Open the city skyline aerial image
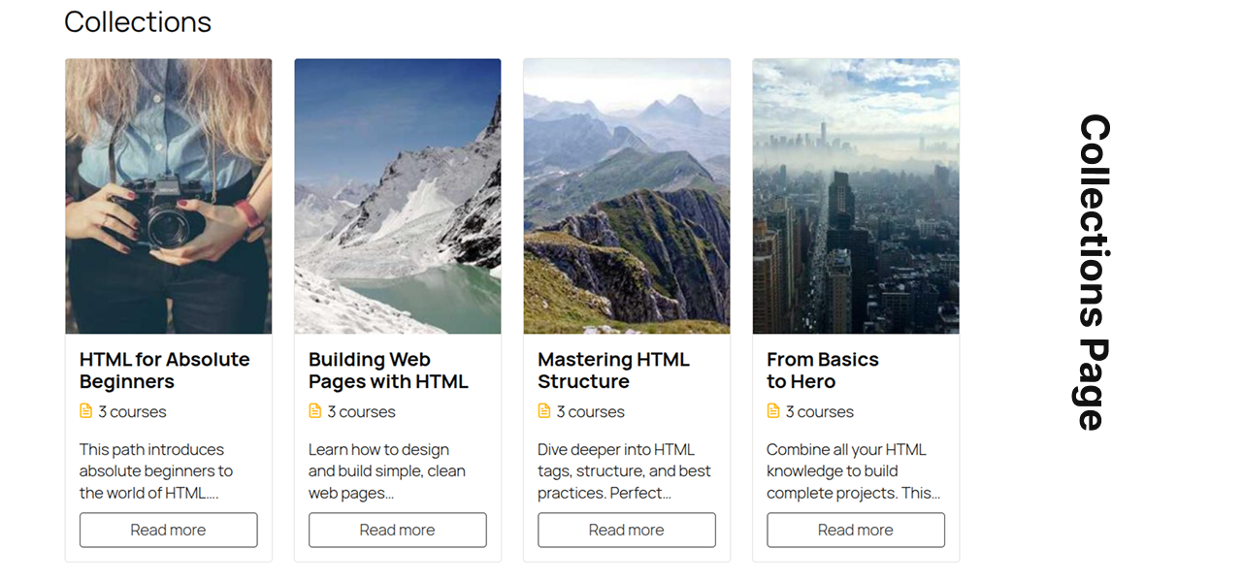Image resolution: width=1243 pixels, height=582 pixels. (x=856, y=196)
